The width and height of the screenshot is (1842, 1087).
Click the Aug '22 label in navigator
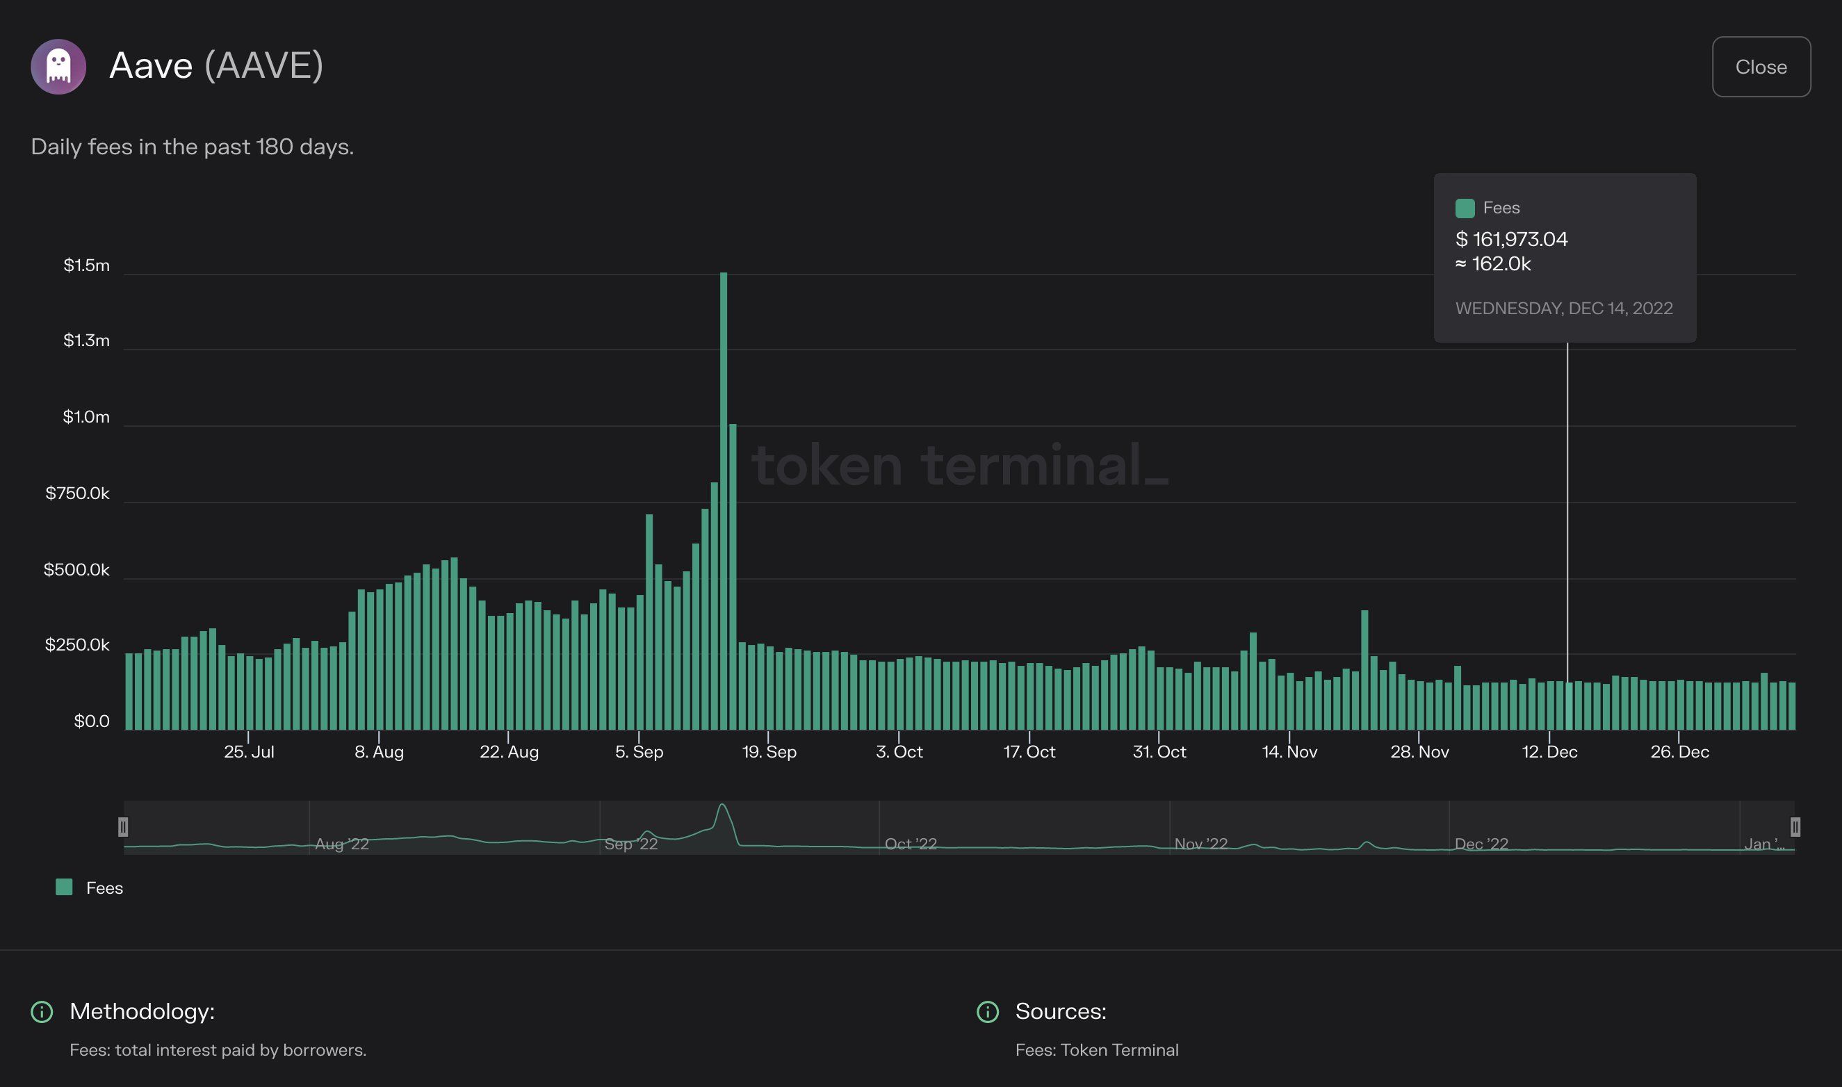(x=341, y=844)
